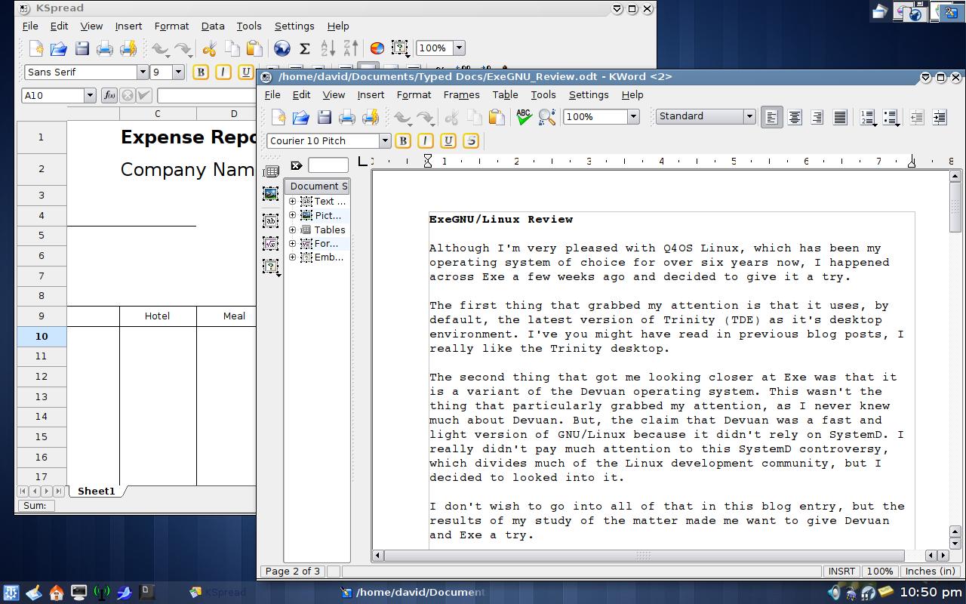Open print preview in KWord toolbar

(x=371, y=117)
